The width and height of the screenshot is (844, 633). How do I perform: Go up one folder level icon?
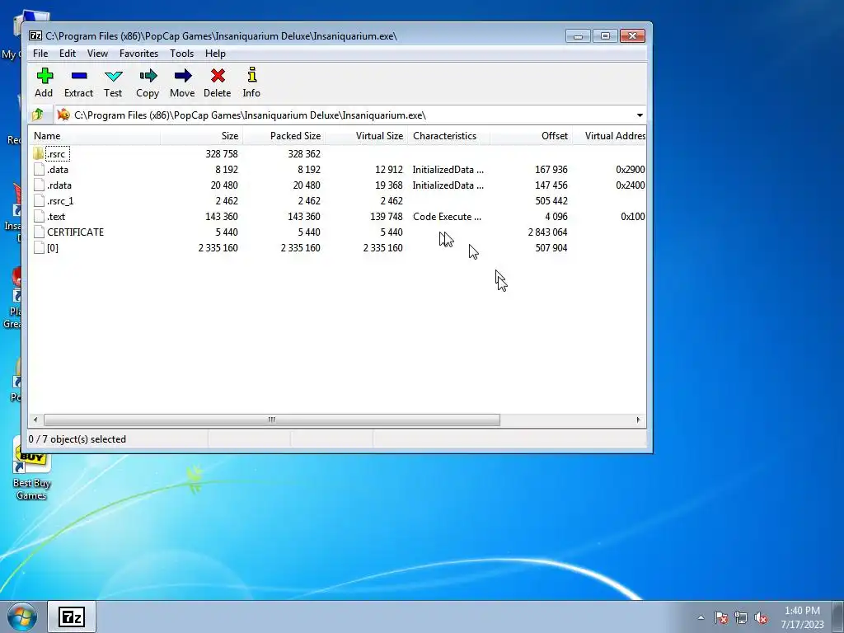coord(38,115)
